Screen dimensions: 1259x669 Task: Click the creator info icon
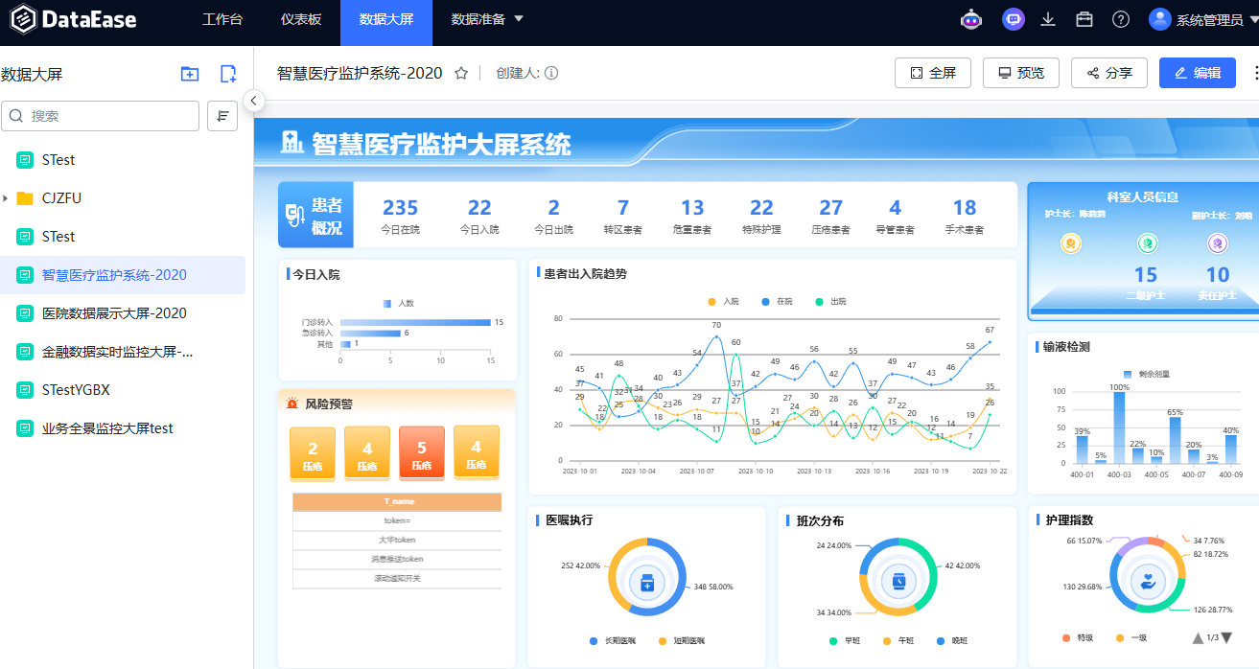click(551, 73)
